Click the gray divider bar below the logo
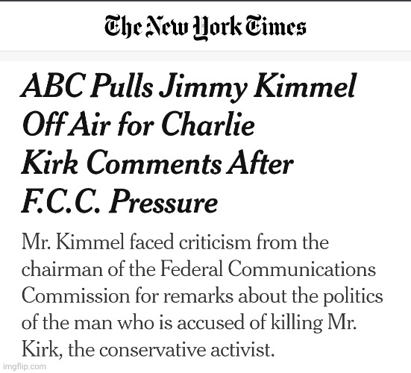411x373 pixels. pyautogui.click(x=206, y=56)
